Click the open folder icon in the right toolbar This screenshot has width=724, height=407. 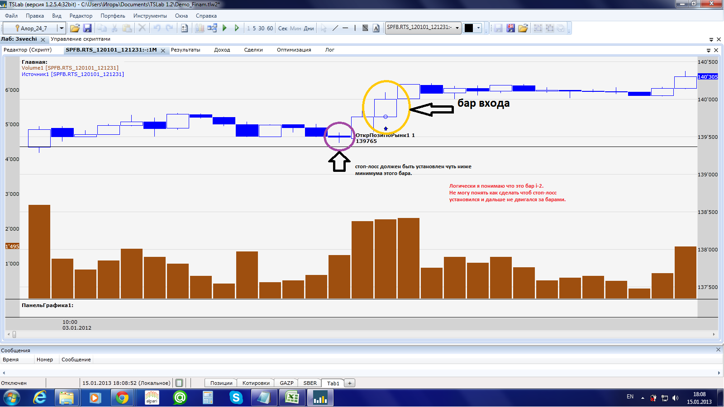click(x=523, y=28)
